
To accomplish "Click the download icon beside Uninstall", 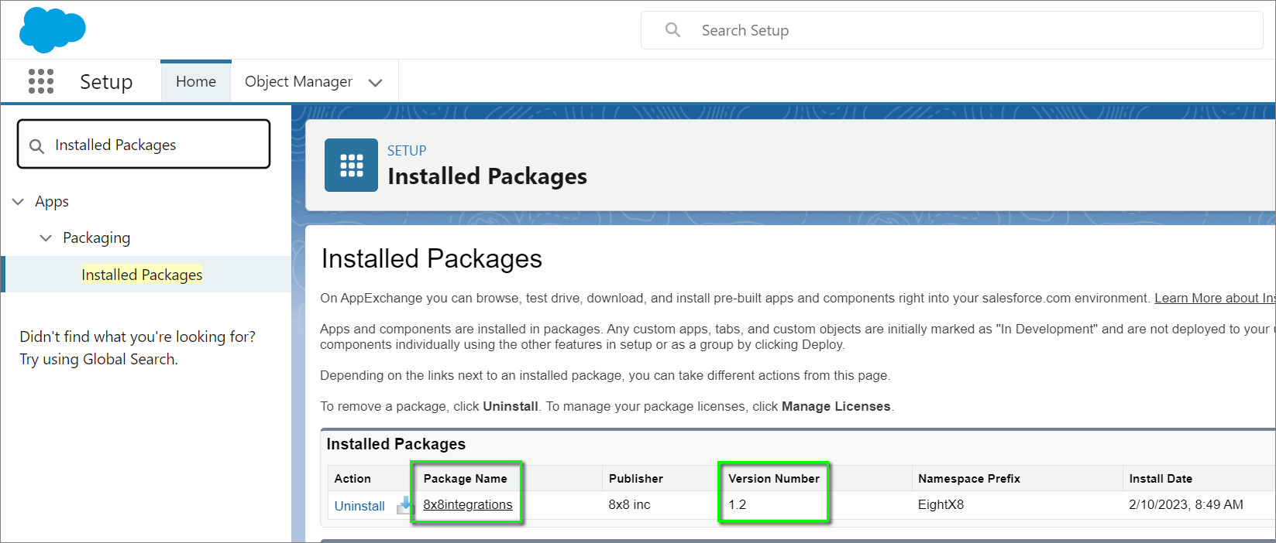I will [404, 505].
